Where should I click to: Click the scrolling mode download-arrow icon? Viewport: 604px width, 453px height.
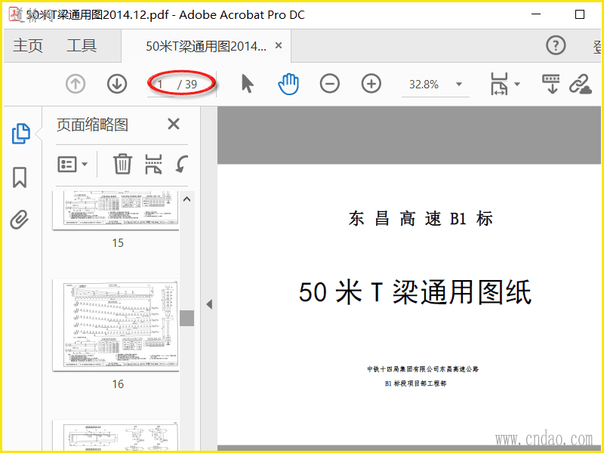click(551, 84)
